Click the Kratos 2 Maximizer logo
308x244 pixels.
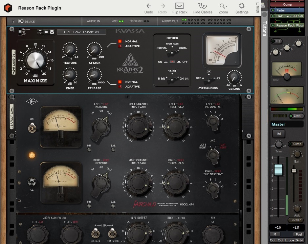tap(130, 64)
